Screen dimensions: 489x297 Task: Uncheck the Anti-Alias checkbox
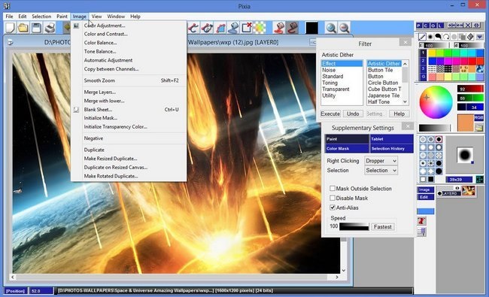(x=333, y=208)
